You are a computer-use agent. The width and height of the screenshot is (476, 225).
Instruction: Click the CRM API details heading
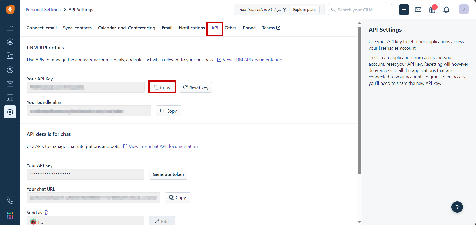tap(45, 48)
